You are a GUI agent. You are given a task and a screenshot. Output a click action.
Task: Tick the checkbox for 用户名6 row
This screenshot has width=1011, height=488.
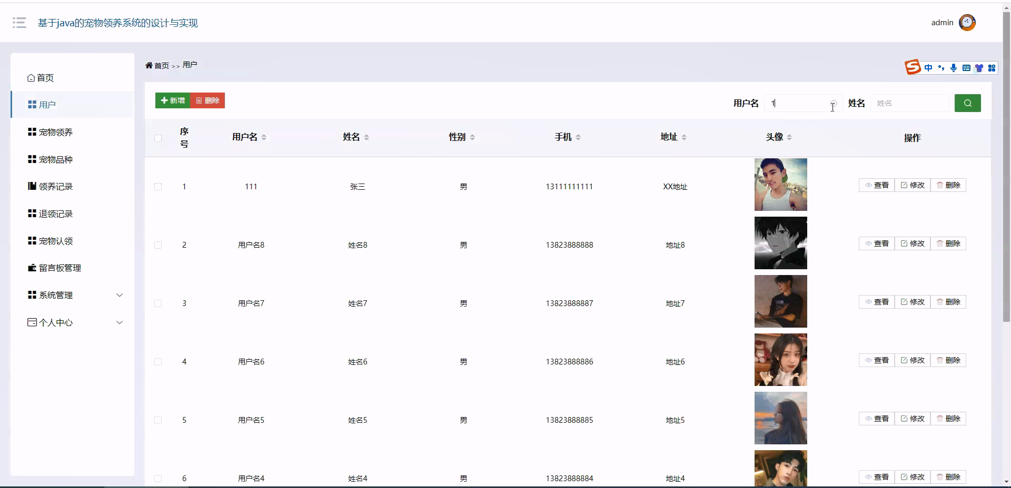[x=158, y=362]
